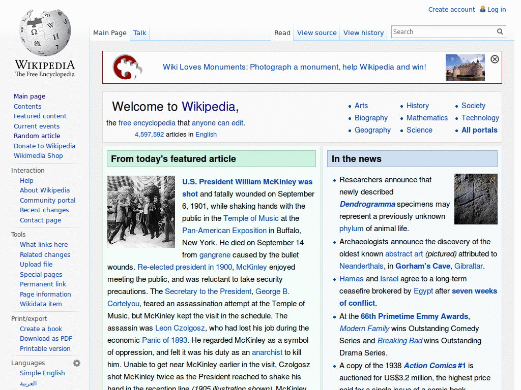Image resolution: width=521 pixels, height=390 pixels.
Task: Open the Panic of 1893 link
Action: click(165, 340)
